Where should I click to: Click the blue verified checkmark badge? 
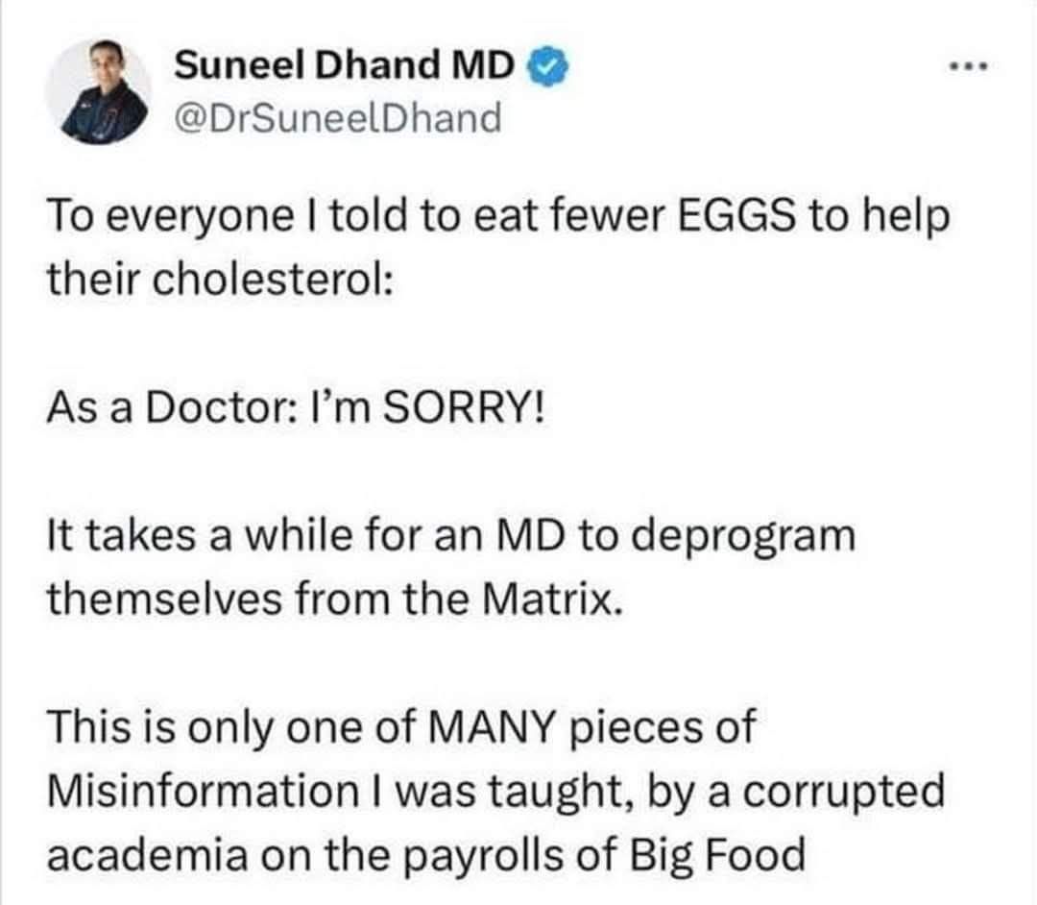pyautogui.click(x=546, y=65)
